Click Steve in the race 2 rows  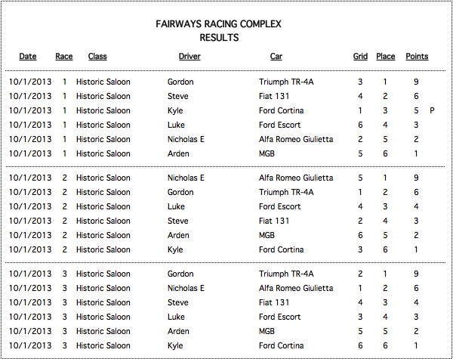[x=177, y=221]
